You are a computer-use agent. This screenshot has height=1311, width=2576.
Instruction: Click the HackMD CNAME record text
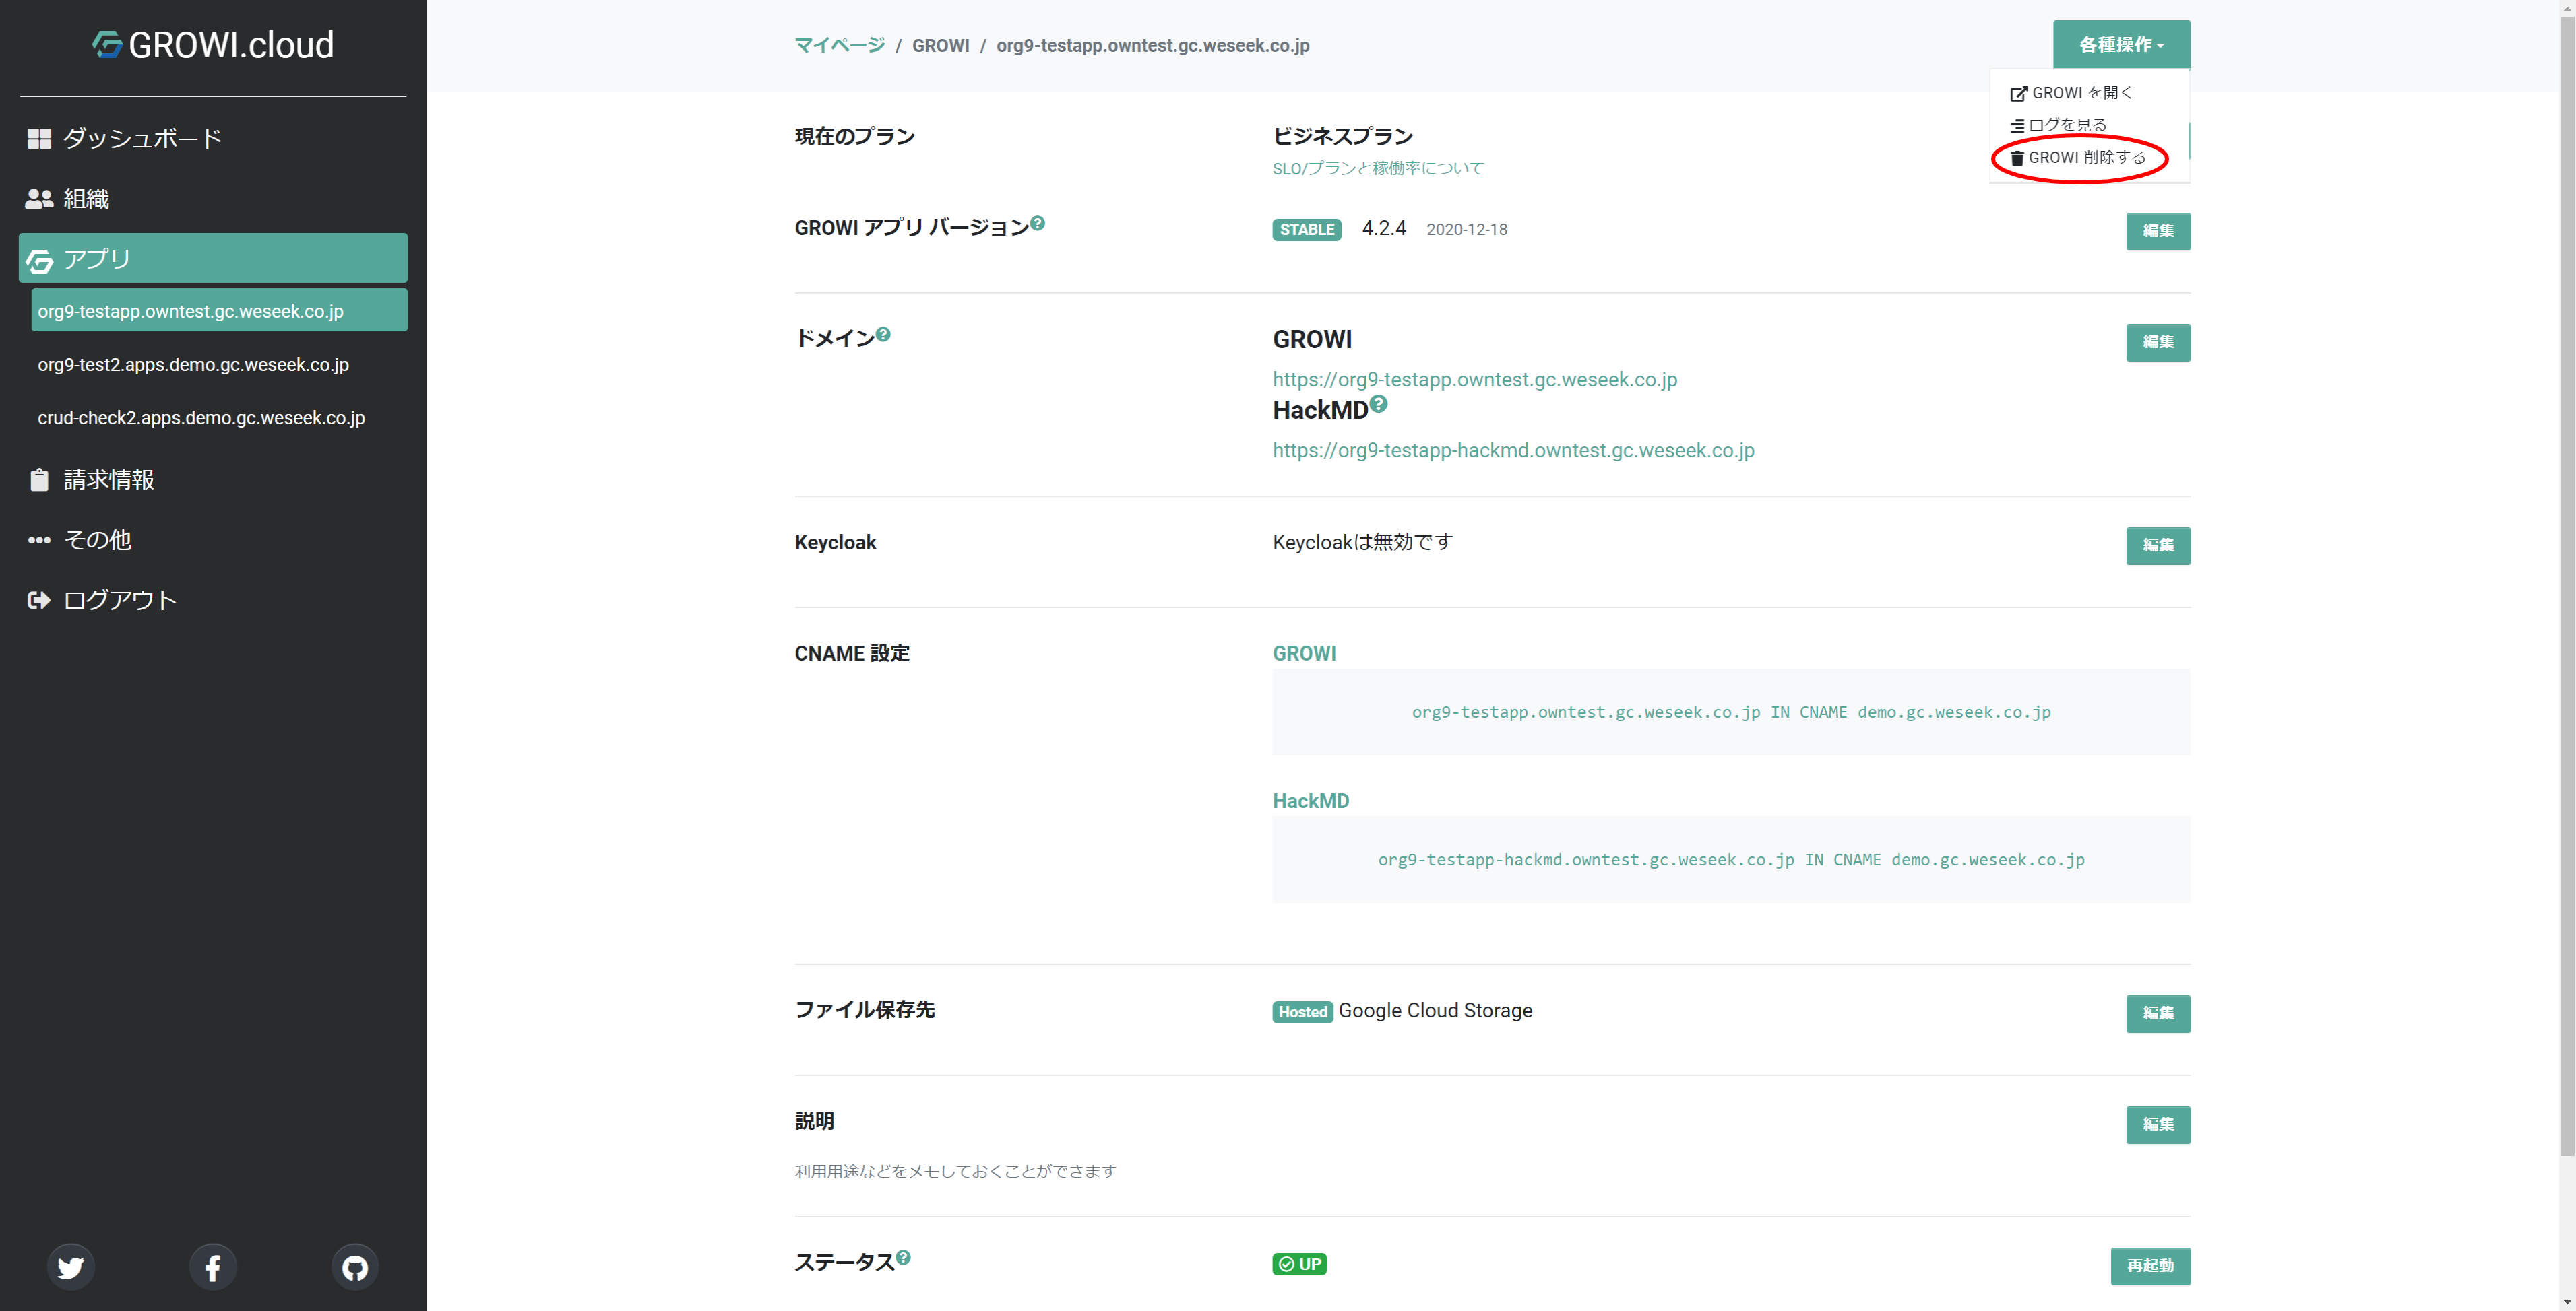pyautogui.click(x=1731, y=859)
